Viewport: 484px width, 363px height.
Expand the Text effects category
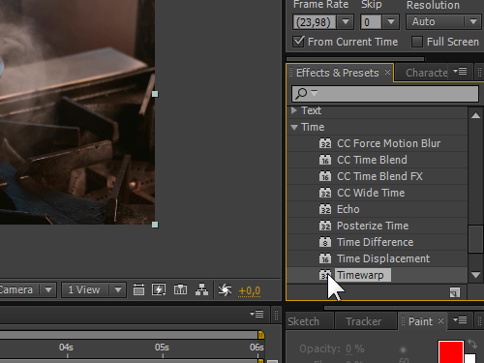pyautogui.click(x=294, y=110)
